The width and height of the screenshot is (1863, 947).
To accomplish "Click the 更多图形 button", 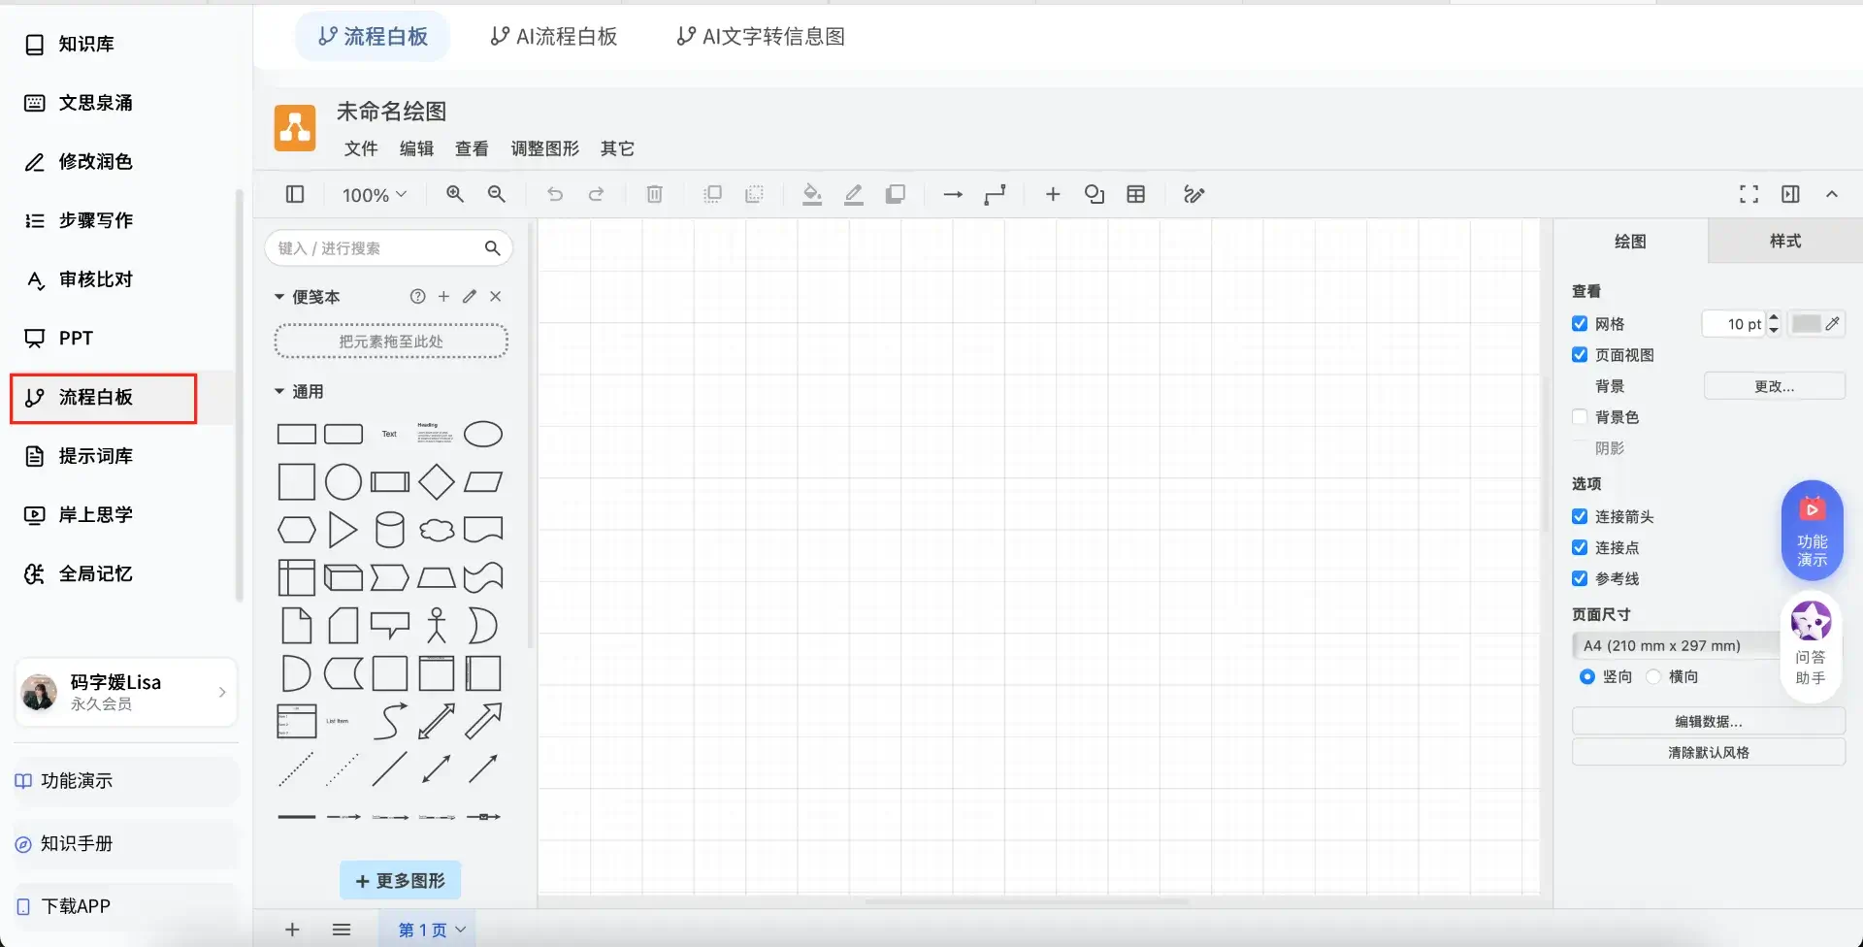I will click(x=400, y=881).
